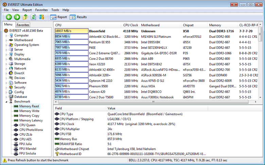This screenshot has width=265, height=165.
Task: Select the Server tree icon
Action: click(11, 50)
